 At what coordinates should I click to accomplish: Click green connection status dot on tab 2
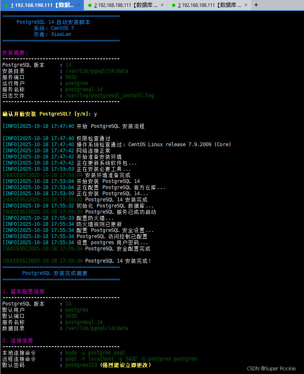[90, 5]
